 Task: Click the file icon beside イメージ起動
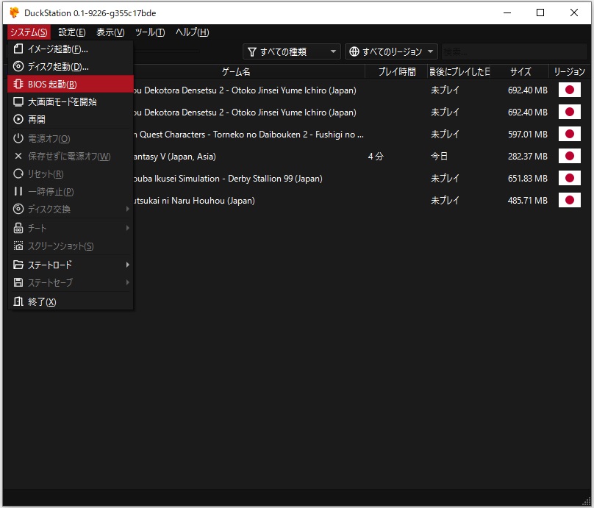pos(18,49)
